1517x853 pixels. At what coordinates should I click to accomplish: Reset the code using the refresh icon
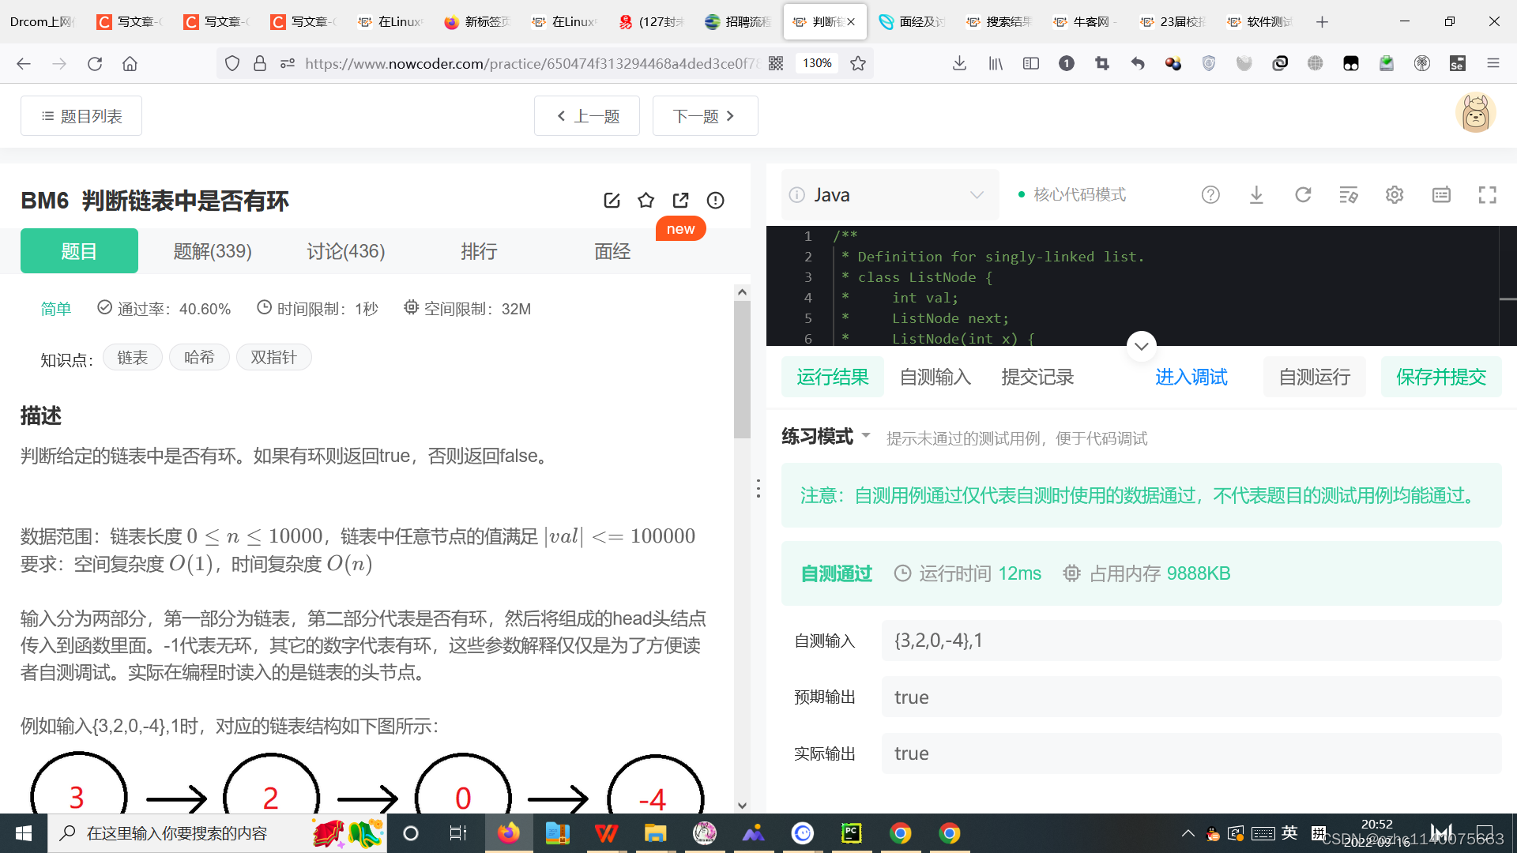point(1303,194)
